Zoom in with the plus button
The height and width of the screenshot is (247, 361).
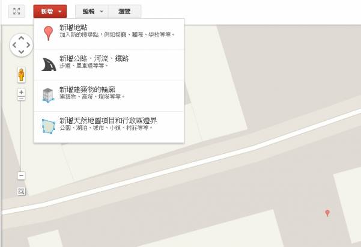click(x=21, y=92)
